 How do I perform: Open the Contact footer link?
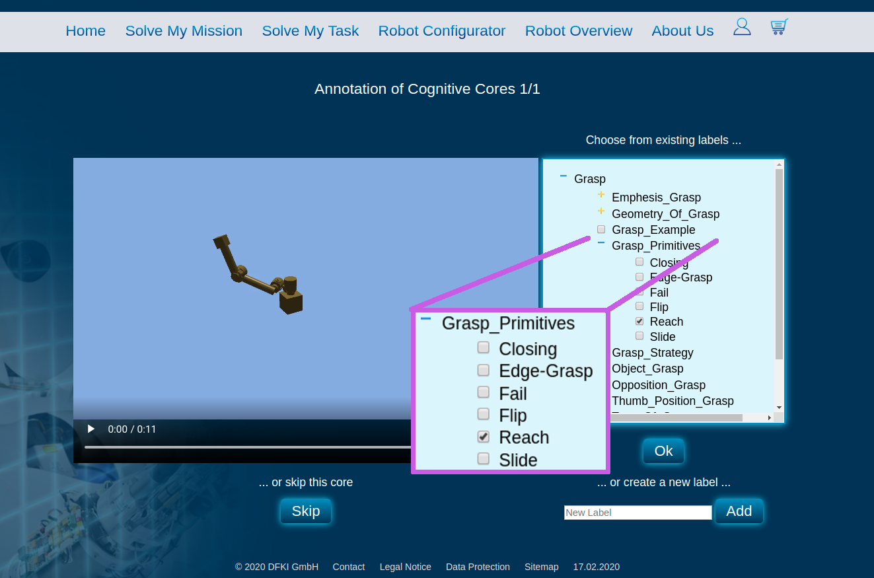click(x=349, y=567)
